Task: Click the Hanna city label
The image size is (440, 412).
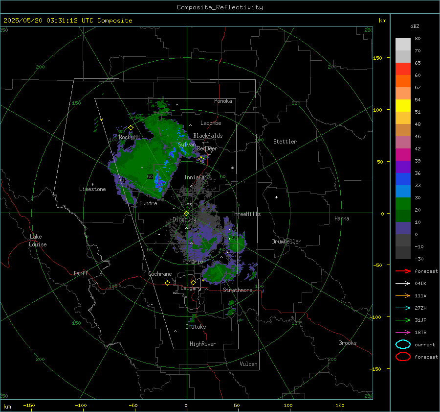Action: click(342, 218)
